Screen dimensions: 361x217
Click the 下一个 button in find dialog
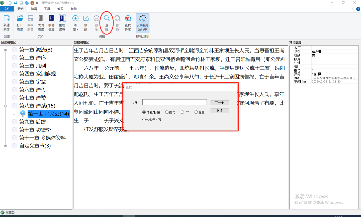click(219, 102)
